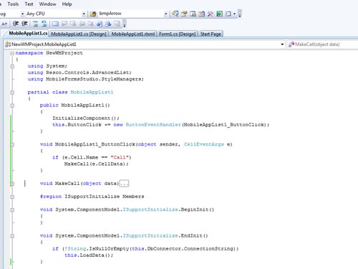Collapse the using directives block

12,66
